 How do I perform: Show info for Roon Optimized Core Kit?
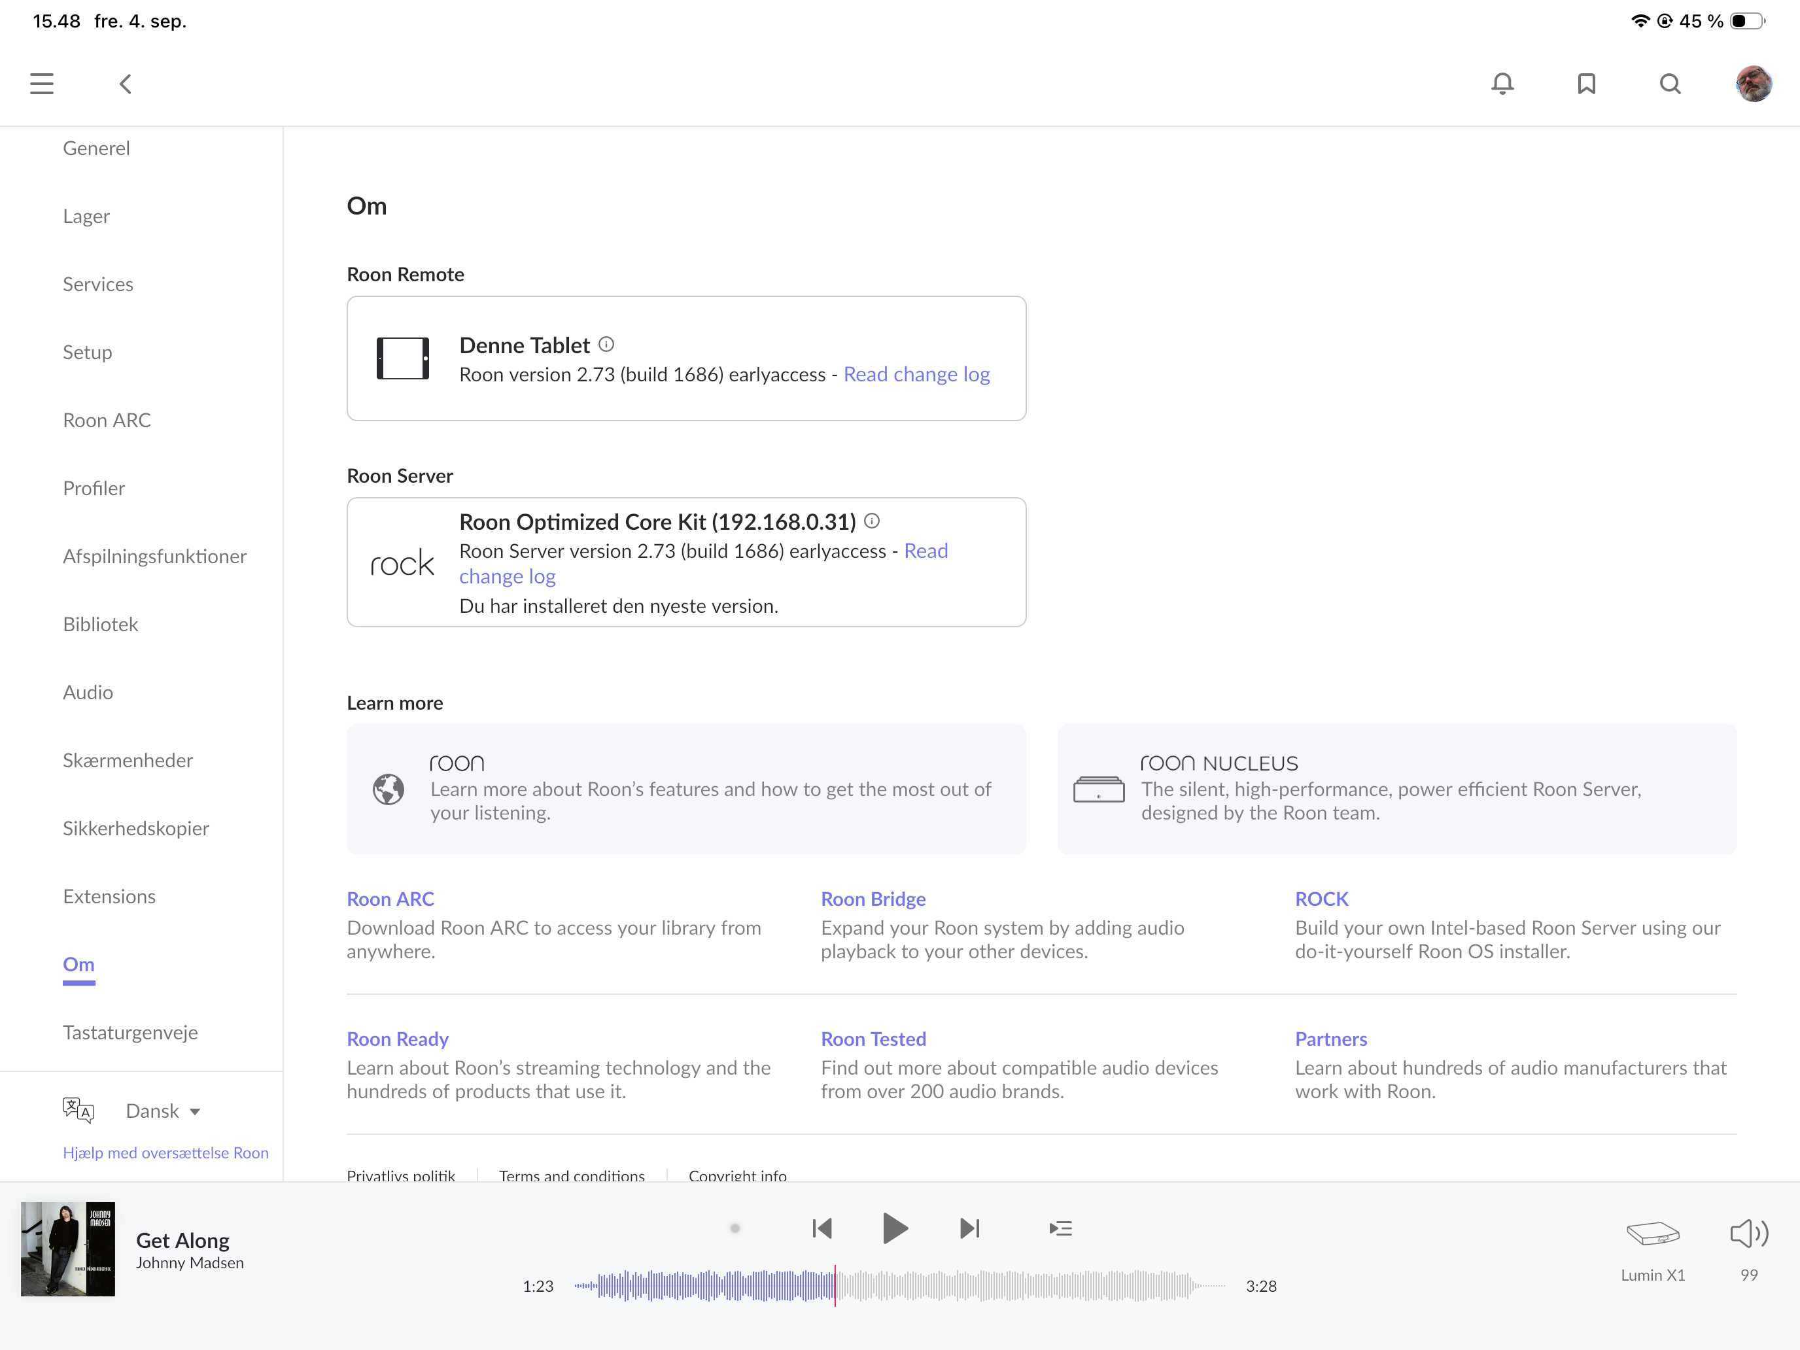pyautogui.click(x=871, y=521)
